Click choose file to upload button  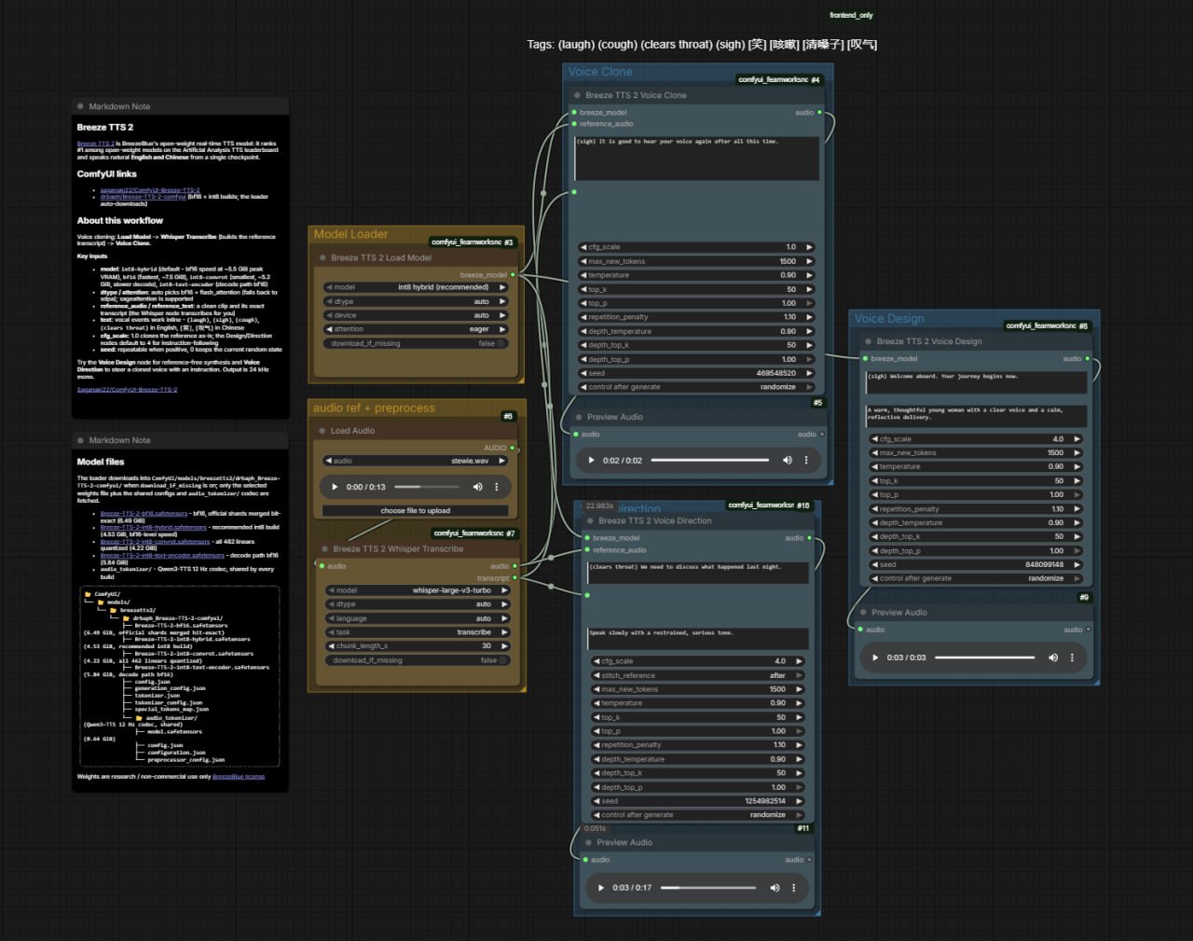point(416,511)
